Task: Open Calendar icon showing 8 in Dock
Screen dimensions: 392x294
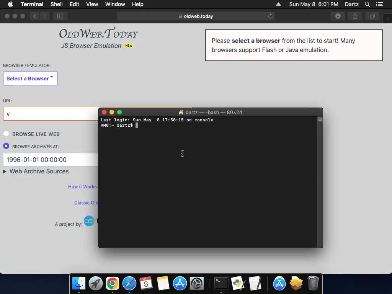Action: pyautogui.click(x=146, y=284)
